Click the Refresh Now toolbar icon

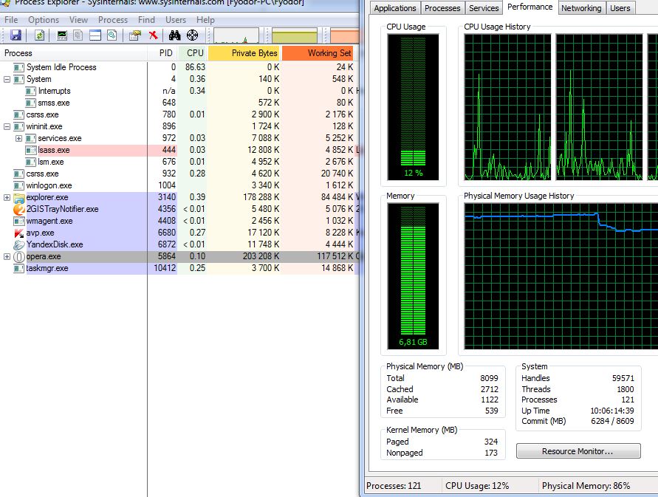[x=39, y=35]
